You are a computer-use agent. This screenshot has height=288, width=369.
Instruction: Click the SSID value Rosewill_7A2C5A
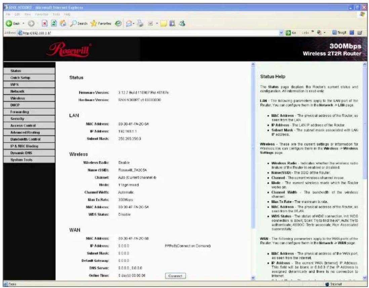click(132, 170)
